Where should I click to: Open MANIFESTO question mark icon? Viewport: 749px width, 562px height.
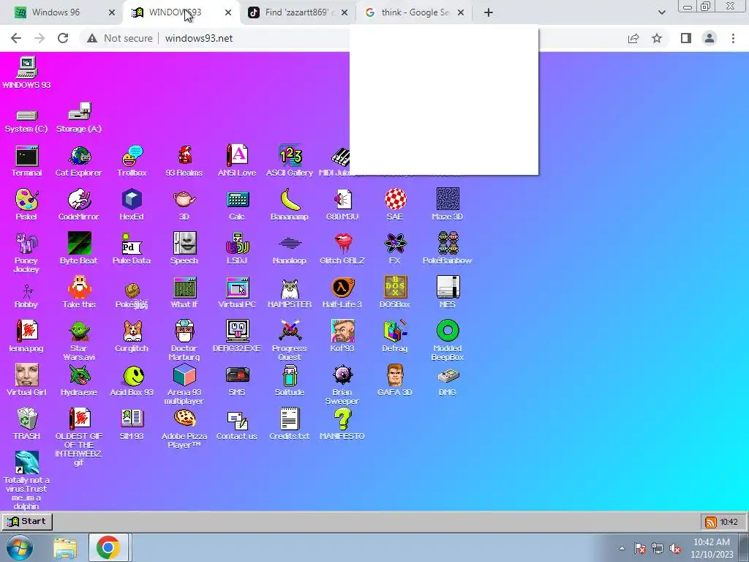click(x=342, y=425)
